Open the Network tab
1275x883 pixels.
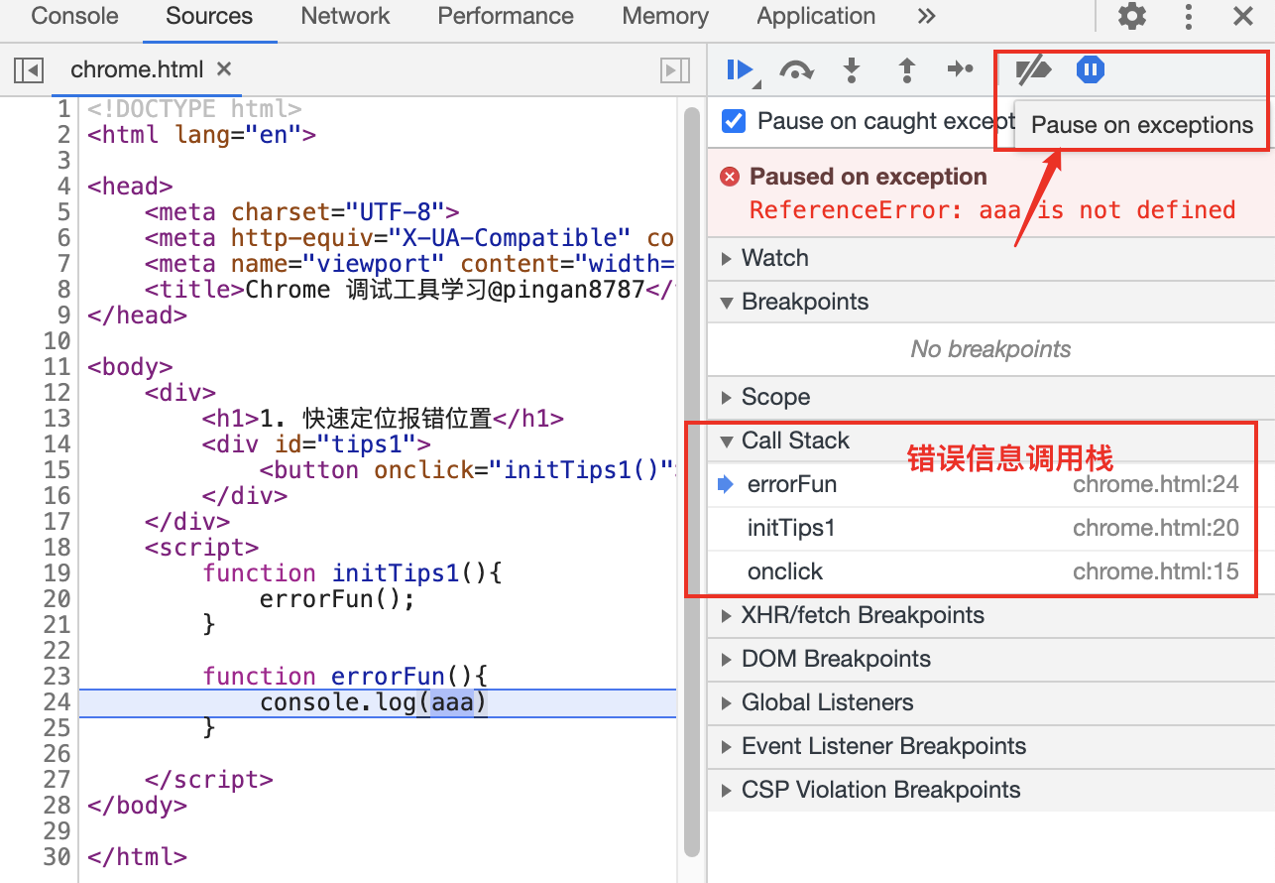345,16
